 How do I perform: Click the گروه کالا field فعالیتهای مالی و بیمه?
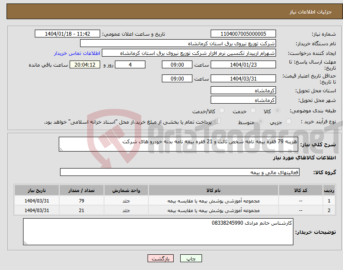[x=180, y=172]
